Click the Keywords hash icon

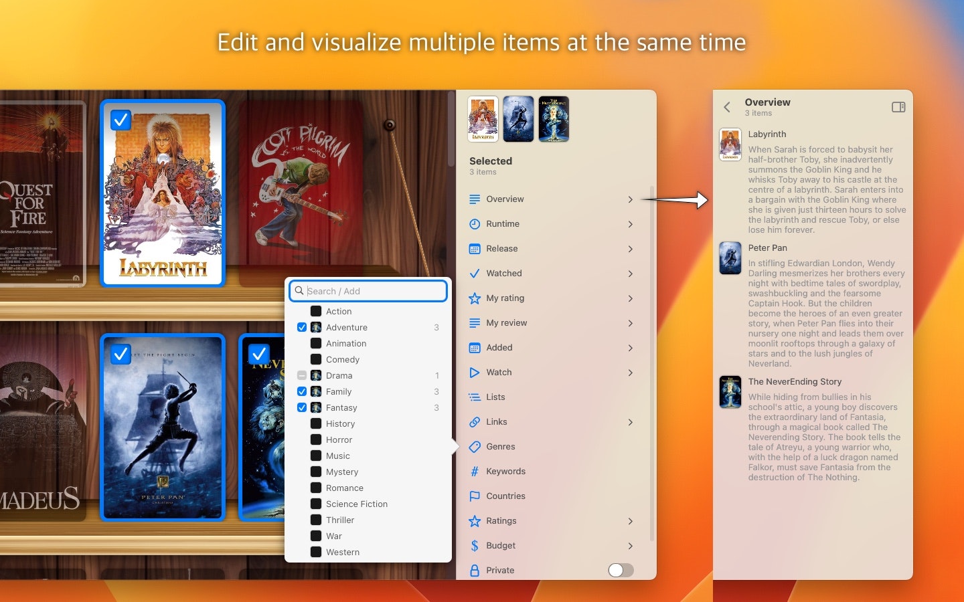point(475,472)
